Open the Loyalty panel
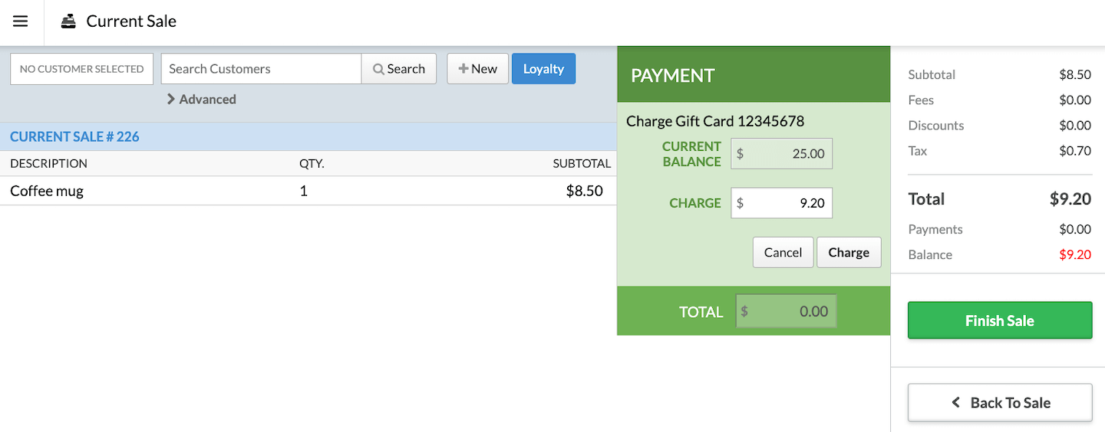 [x=543, y=69]
